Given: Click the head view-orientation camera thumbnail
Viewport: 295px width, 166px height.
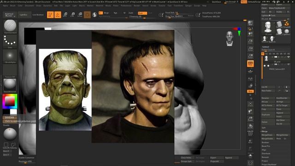Looking at the screenshot, I should [x=230, y=39].
